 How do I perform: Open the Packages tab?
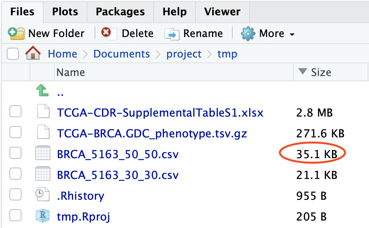pos(120,12)
